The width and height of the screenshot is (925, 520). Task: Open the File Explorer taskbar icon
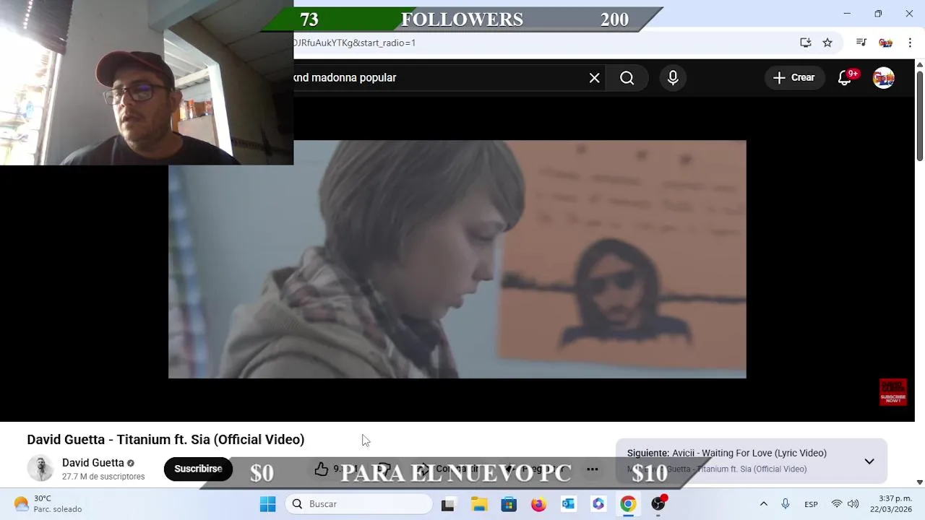click(479, 504)
